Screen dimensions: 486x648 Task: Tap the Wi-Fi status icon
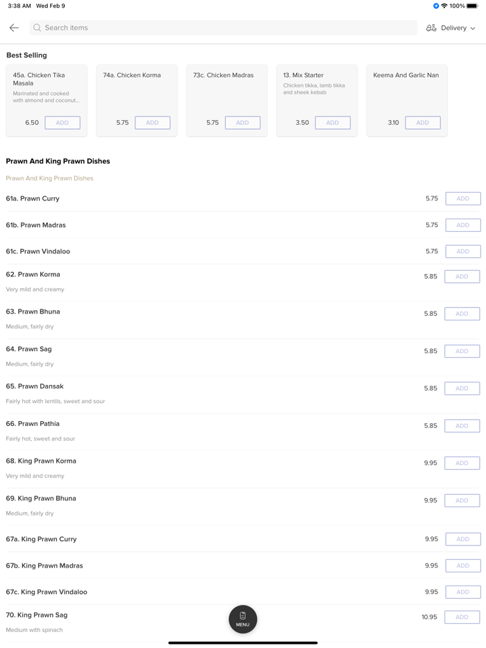pos(444,6)
